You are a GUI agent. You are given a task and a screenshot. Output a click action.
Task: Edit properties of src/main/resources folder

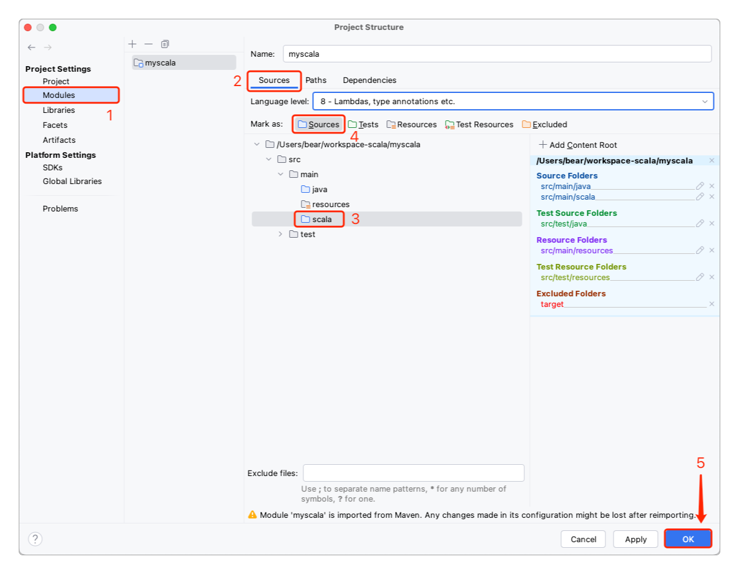(700, 250)
